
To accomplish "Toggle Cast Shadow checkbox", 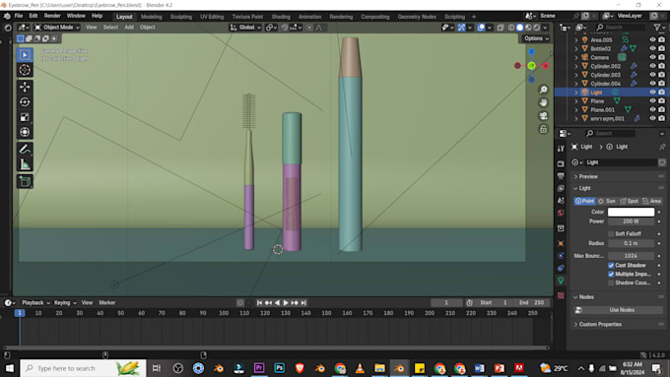I will pos(611,265).
